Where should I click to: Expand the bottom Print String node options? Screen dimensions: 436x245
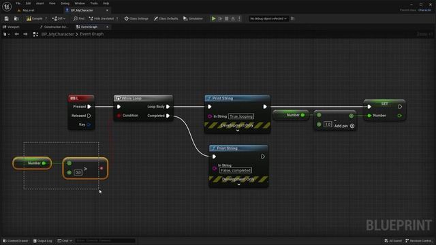239,184
